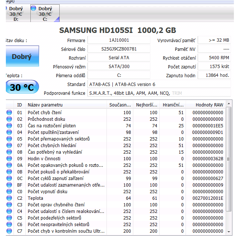Click the Zapnuto hodin value 13864 hod.
The height and width of the screenshot is (236, 235).
point(214,75)
